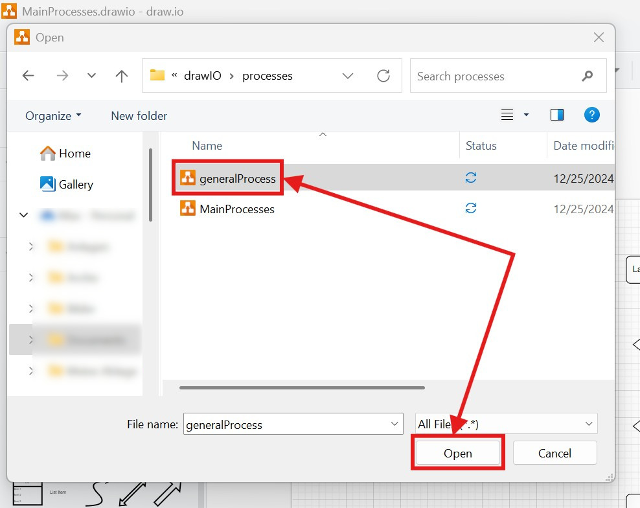Open the Help question mark icon
Viewport: 640px width, 508px height.
click(x=591, y=115)
